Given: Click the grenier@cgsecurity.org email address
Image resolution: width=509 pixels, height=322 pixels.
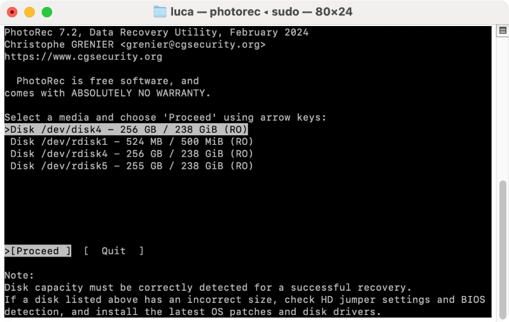Looking at the screenshot, I should pos(192,44).
